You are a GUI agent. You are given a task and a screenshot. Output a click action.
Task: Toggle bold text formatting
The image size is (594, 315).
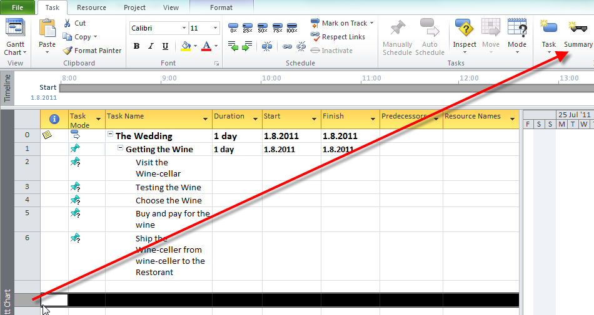pyautogui.click(x=136, y=46)
